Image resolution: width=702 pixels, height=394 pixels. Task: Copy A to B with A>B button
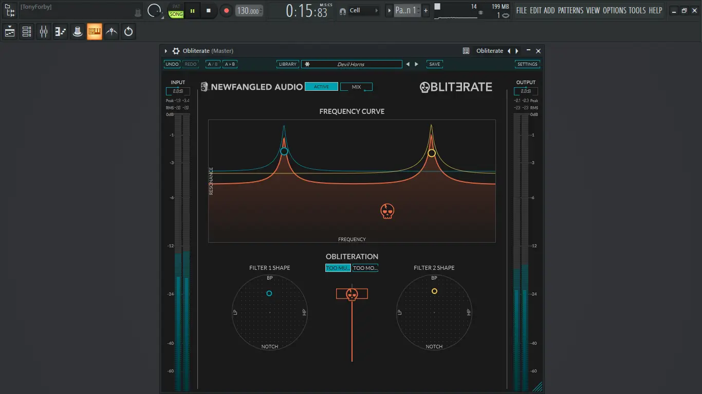230,64
